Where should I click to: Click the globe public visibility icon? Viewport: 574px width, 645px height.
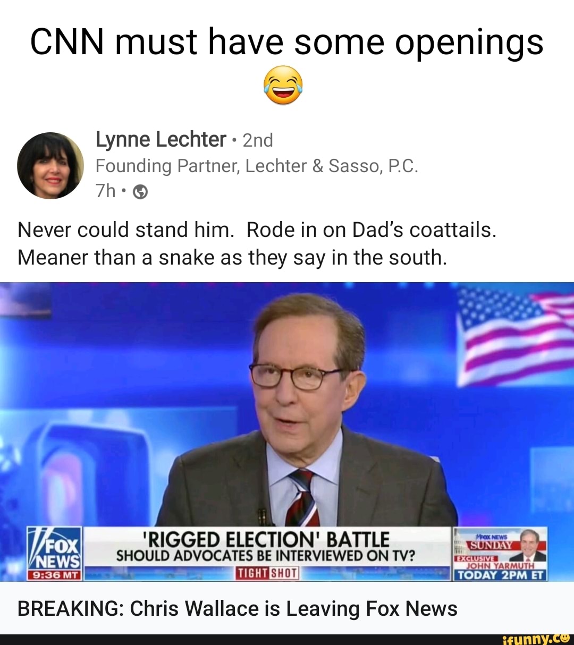140,192
